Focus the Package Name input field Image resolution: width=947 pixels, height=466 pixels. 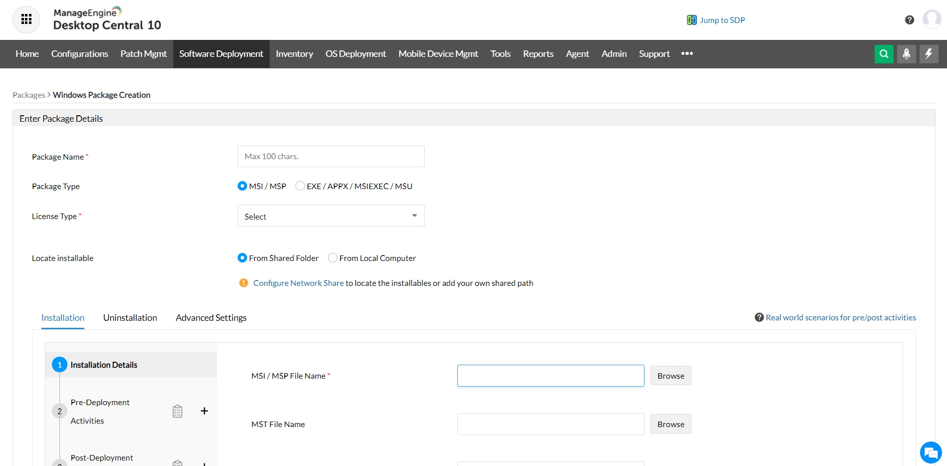point(331,157)
